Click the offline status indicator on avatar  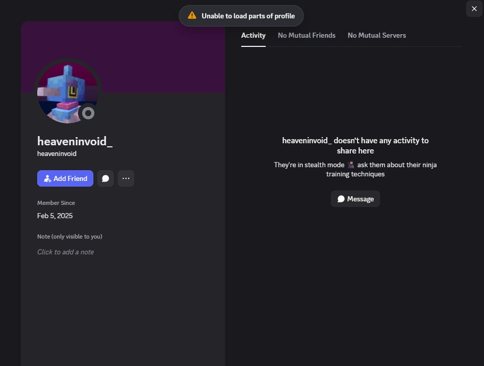pyautogui.click(x=88, y=113)
